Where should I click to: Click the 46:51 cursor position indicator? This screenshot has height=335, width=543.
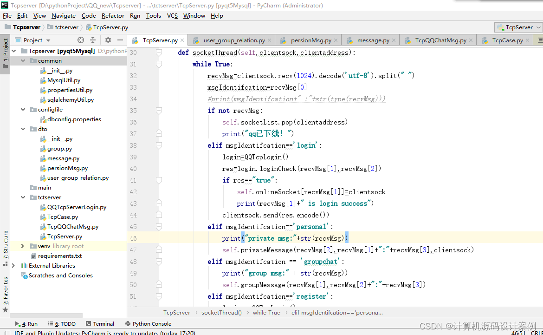[518, 333]
